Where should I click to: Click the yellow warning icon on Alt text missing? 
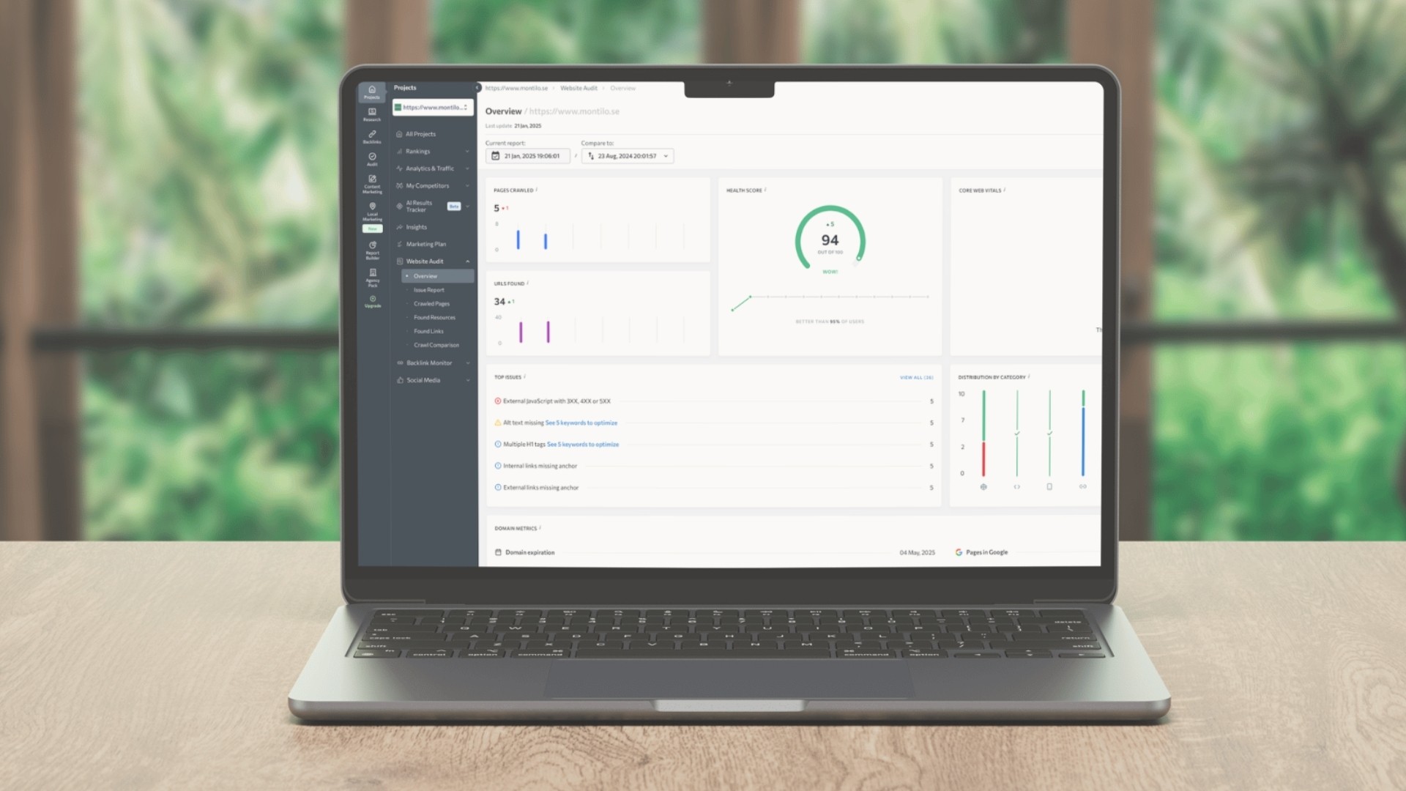pyautogui.click(x=498, y=423)
